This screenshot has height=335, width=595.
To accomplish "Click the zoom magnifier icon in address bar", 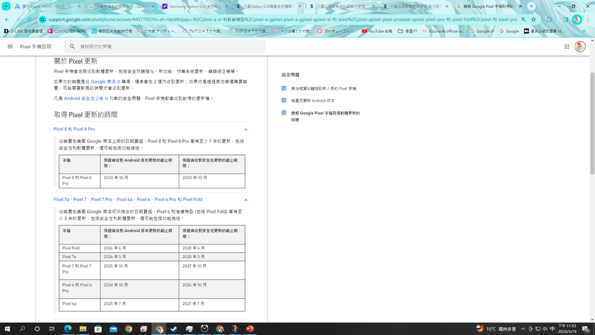I will (524, 19).
